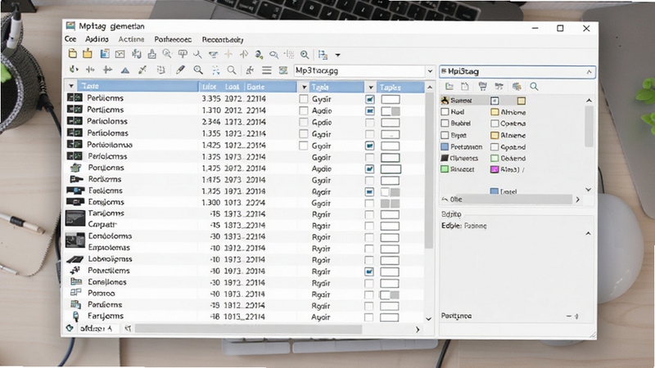Click the file icon of the Pomroo row

click(x=75, y=293)
